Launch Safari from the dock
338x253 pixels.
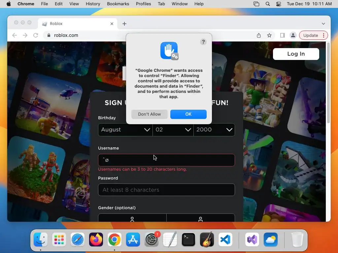tap(77, 239)
